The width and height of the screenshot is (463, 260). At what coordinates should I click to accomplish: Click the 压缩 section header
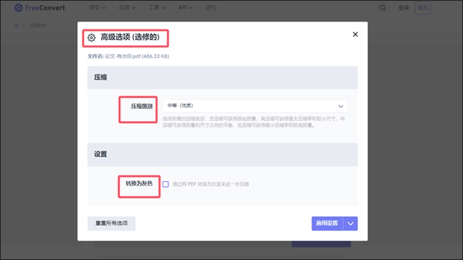222,78
